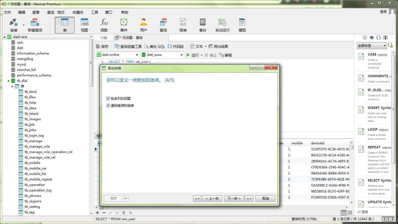Screen dimensions: 398x224
Task: Open the 备份 (Backup) toolbar icon
Action: pos(203,25)
